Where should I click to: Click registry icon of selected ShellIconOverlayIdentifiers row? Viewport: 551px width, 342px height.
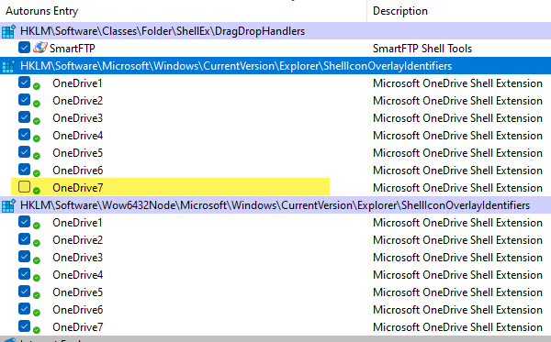8,66
